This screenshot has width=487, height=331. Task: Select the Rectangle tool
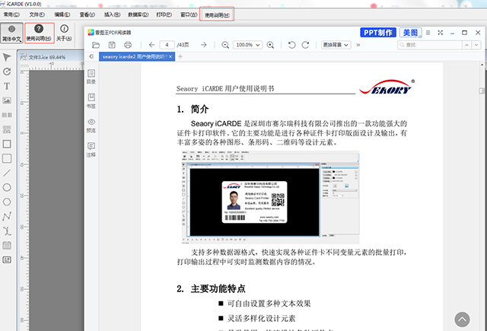[x=7, y=144]
